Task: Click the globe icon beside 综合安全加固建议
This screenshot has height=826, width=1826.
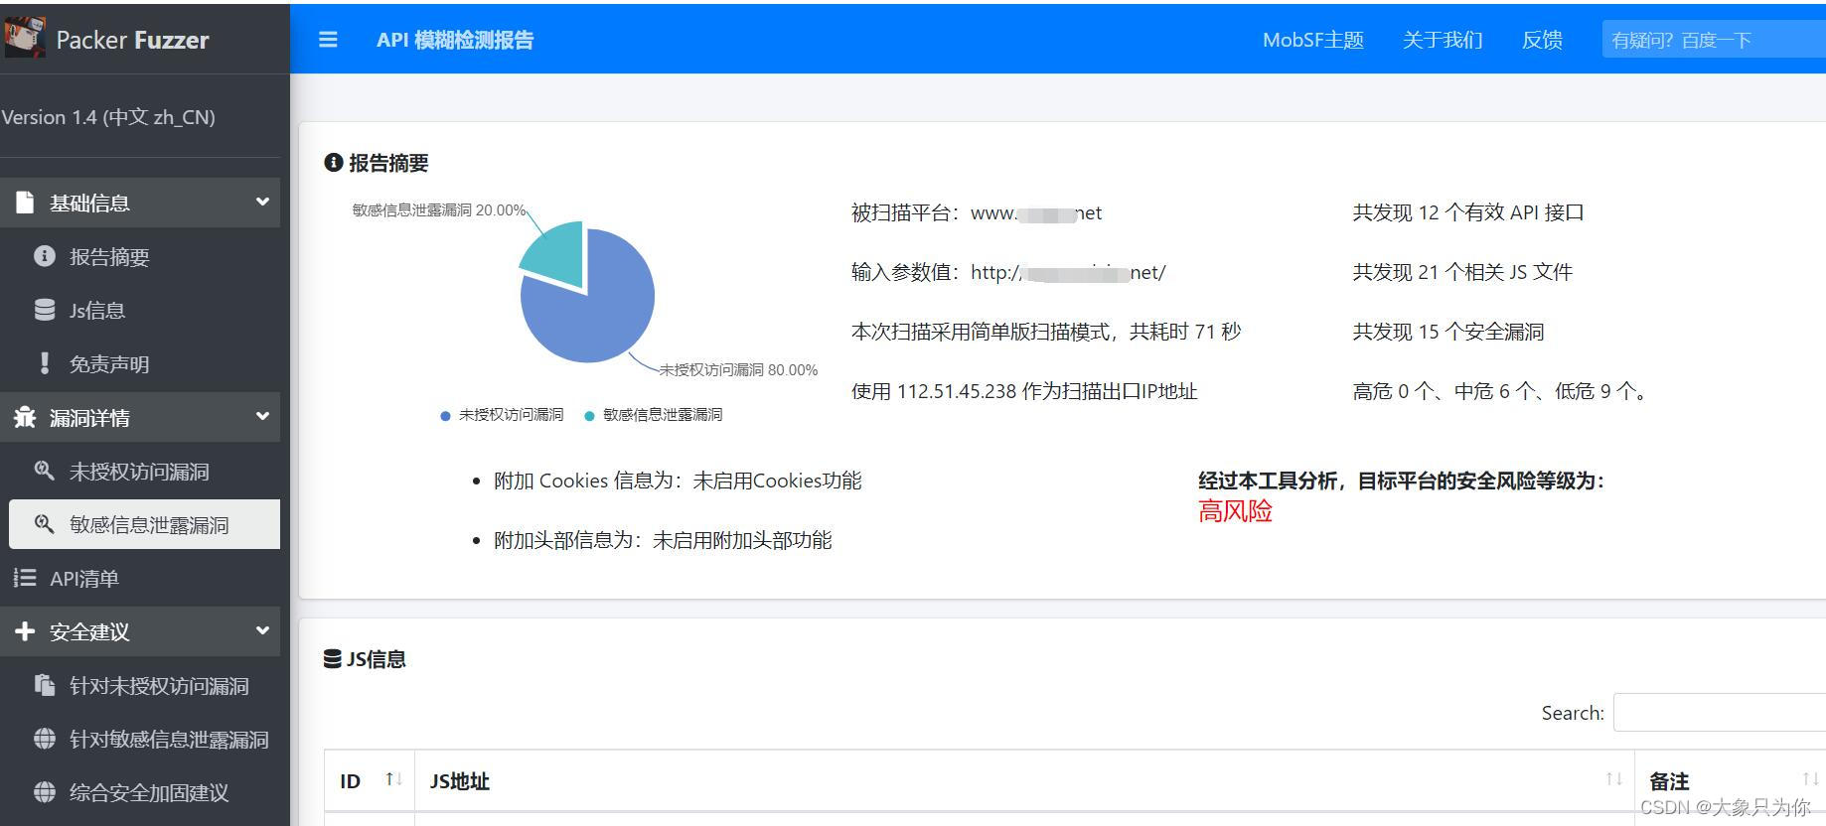Action: click(x=45, y=792)
